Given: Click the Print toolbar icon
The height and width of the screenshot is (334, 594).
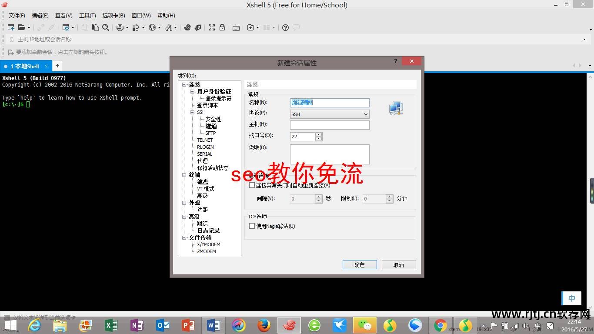Looking at the screenshot, I should [x=120, y=27].
